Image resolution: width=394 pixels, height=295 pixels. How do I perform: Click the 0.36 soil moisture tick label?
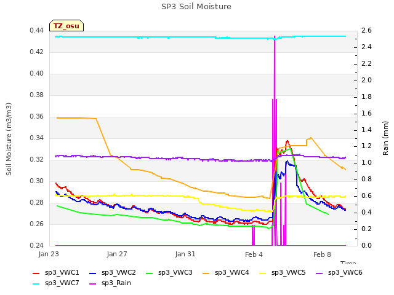tap(36, 116)
